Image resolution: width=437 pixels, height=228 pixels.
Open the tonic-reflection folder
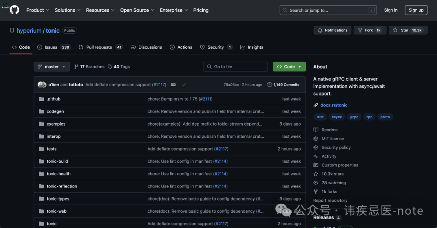point(62,186)
